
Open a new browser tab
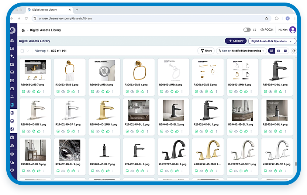pos(77,10)
